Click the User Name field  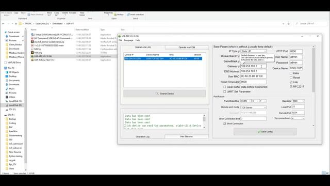pyautogui.click(x=296, y=57)
